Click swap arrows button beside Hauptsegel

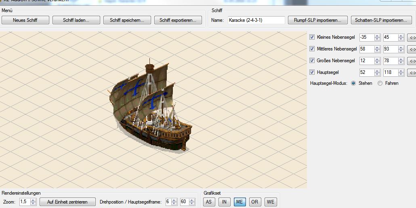tap(412, 73)
